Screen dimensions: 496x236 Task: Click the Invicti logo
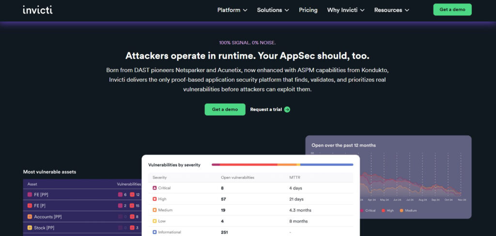pyautogui.click(x=38, y=10)
